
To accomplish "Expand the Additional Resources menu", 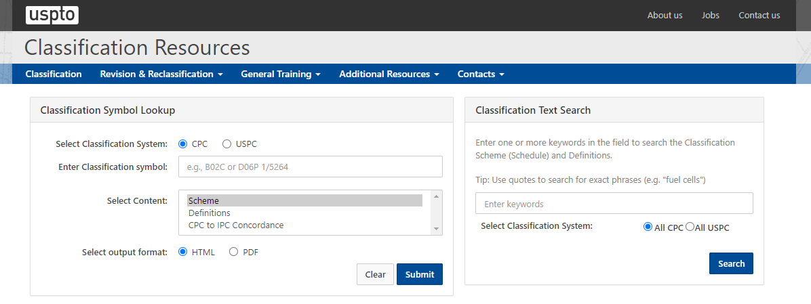I will click(x=389, y=74).
